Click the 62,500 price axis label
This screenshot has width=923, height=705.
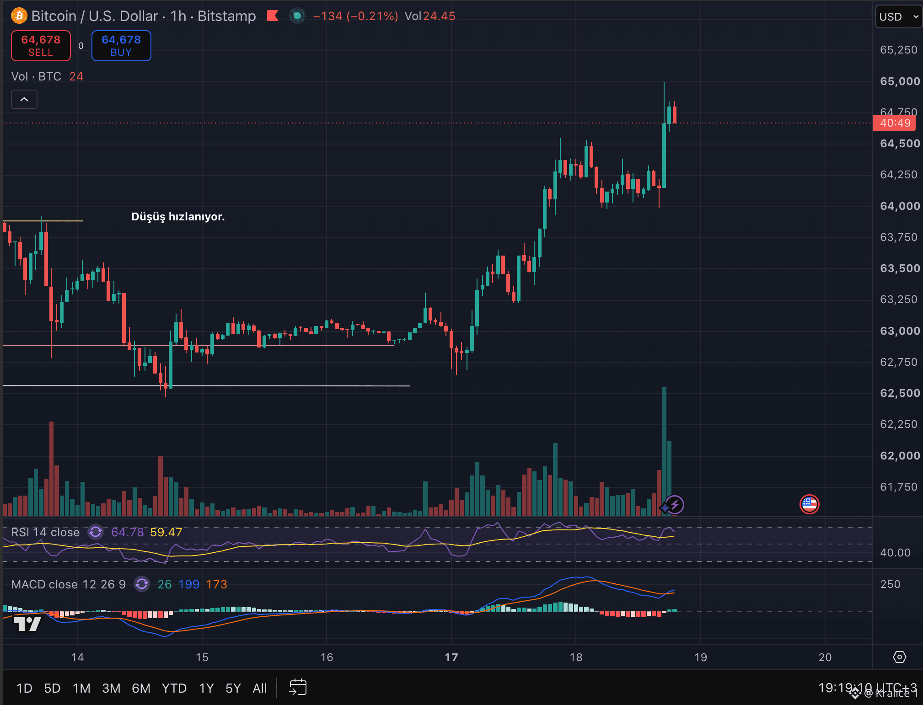[x=900, y=393]
